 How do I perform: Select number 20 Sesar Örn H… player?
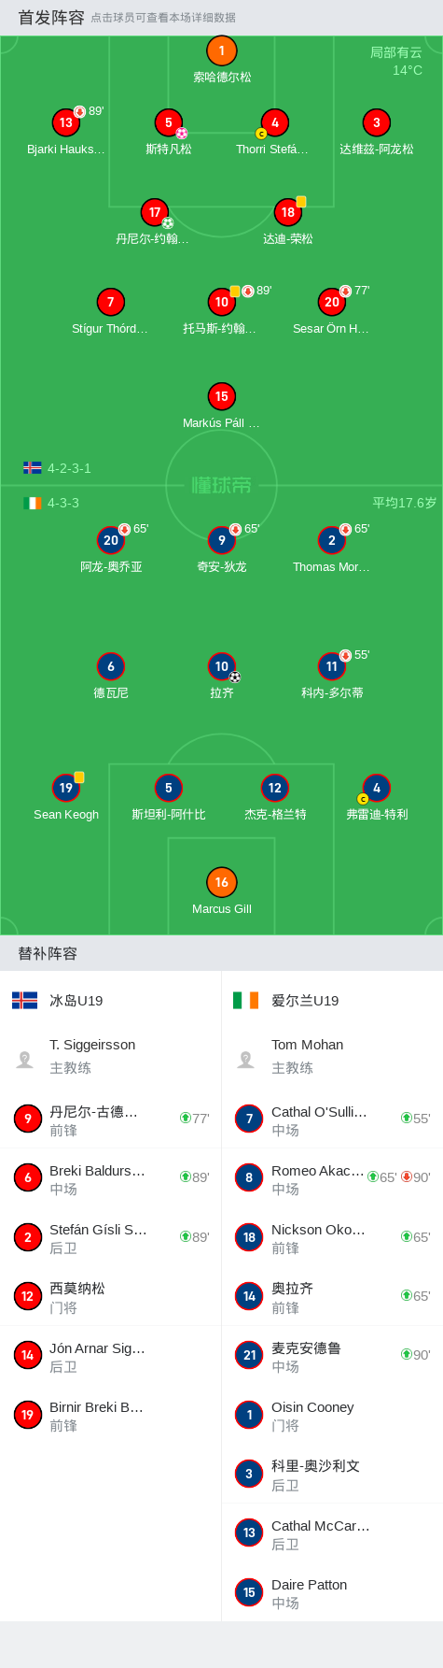332,302
